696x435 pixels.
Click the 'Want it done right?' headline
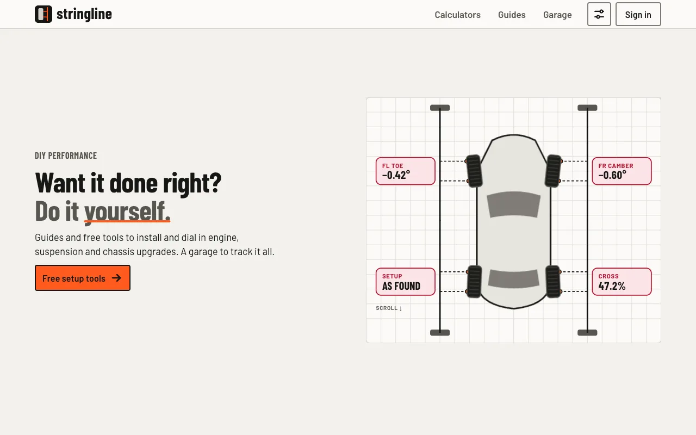point(128,183)
